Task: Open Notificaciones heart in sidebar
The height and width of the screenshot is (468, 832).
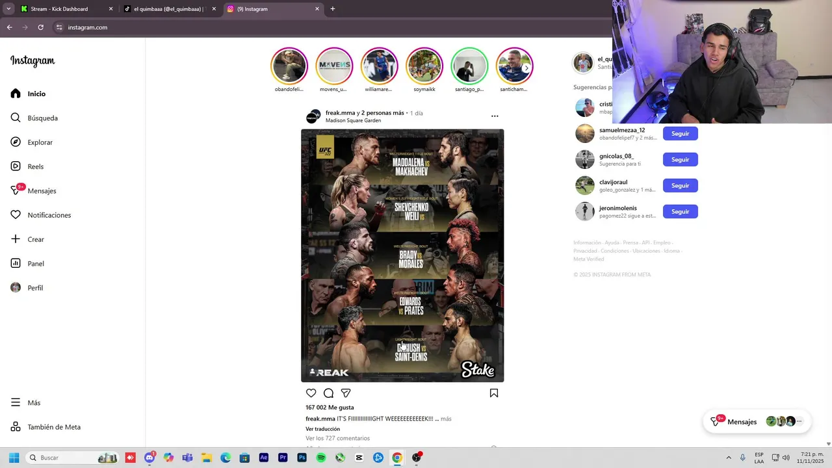Action: point(16,215)
